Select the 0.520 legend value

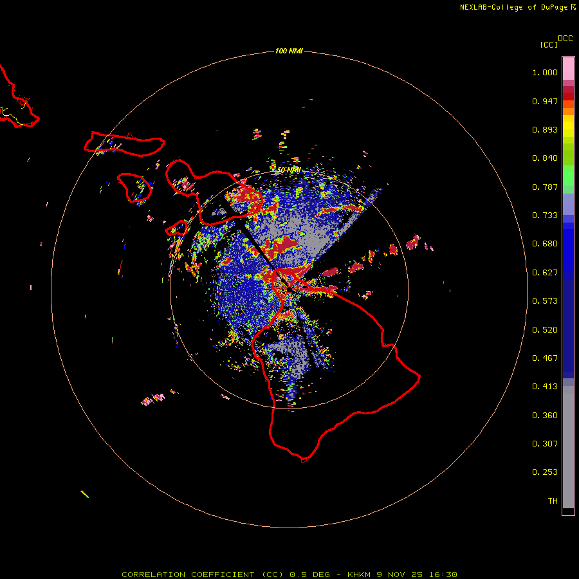click(x=545, y=330)
